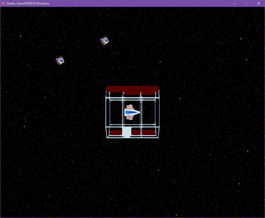Close the Xenko_GameOff2018 window
Screen dimensions: 265x218
259,3
